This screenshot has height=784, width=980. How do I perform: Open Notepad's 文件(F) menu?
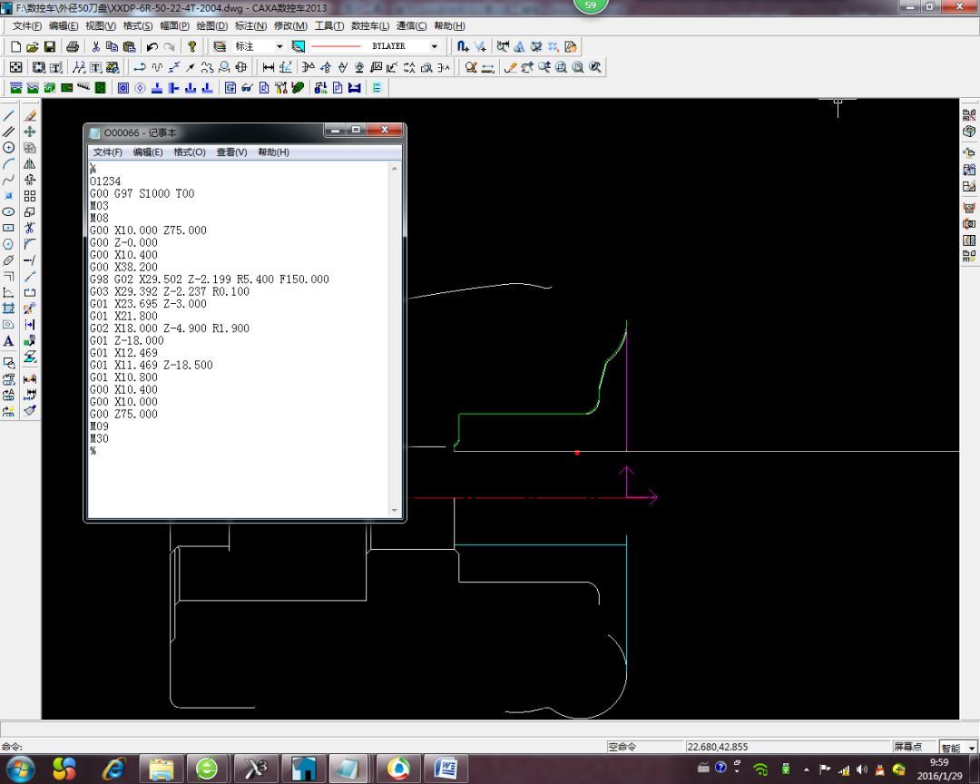point(108,152)
